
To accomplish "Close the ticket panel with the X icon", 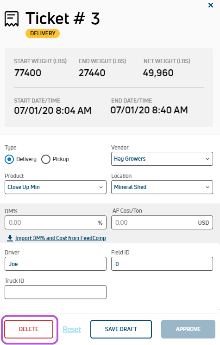I will (x=211, y=5).
